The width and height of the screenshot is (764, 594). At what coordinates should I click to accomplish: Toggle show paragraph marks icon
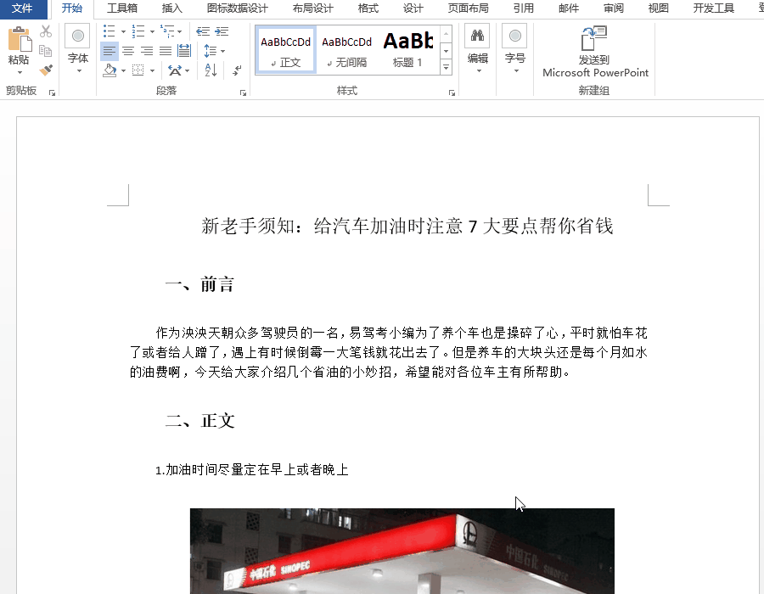click(237, 70)
